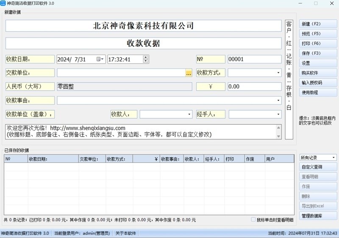The image size is (339, 238).
Task: Open the 所有记录 filter dropdown
Action: tap(334, 158)
